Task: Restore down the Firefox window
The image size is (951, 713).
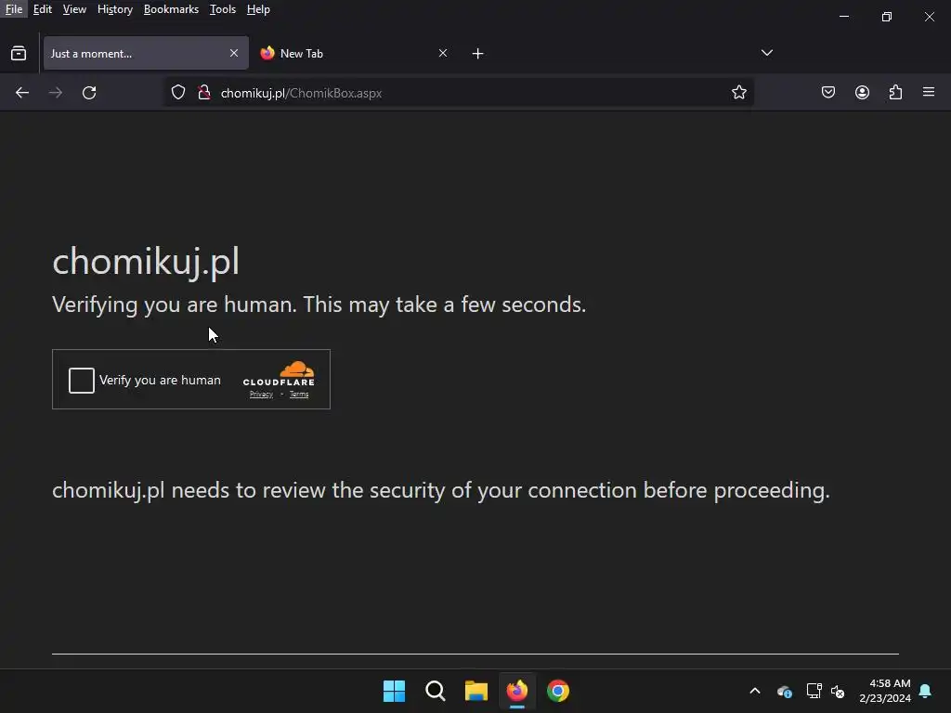Action: click(887, 17)
